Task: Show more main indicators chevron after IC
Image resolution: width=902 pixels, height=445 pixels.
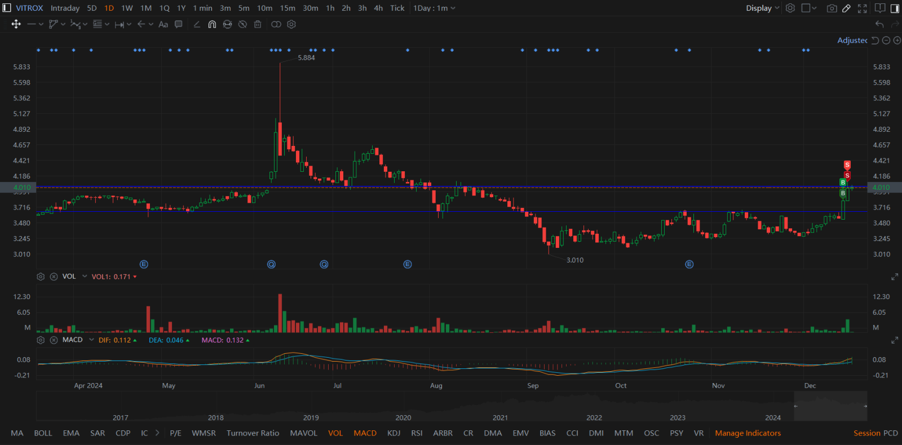Action: 157,433
